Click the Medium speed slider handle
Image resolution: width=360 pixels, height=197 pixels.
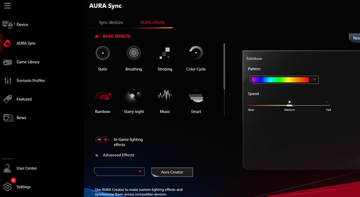(289, 105)
